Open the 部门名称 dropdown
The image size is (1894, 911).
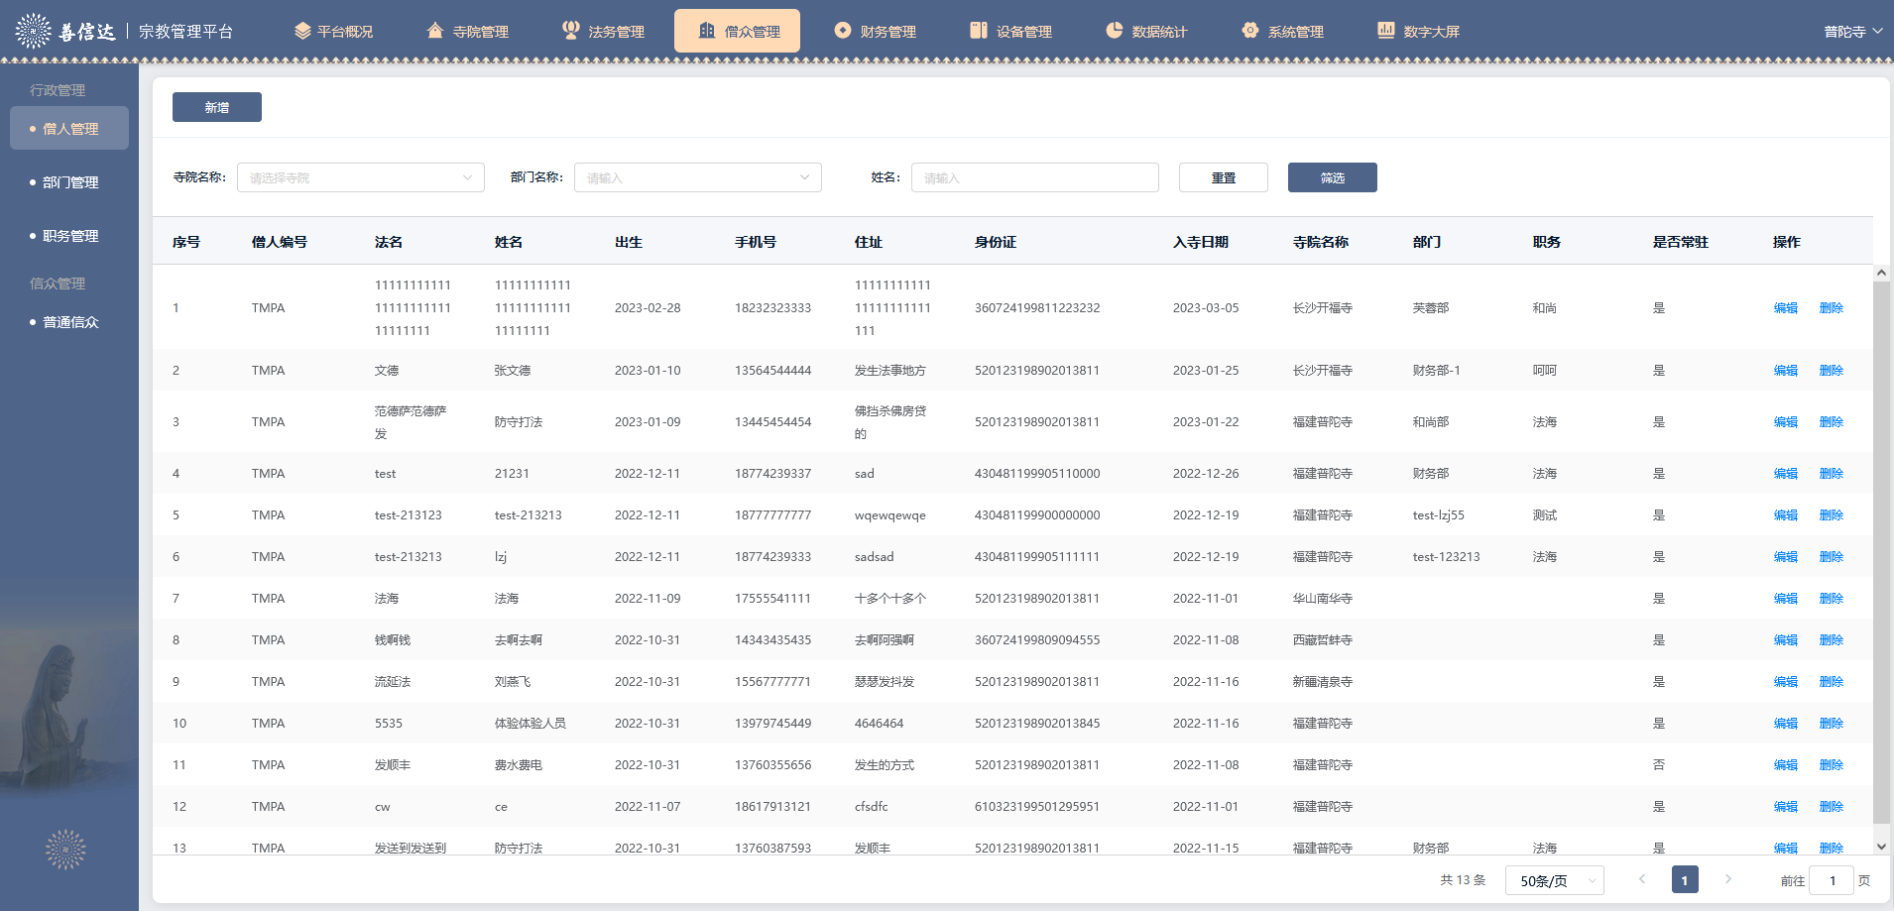tap(697, 177)
